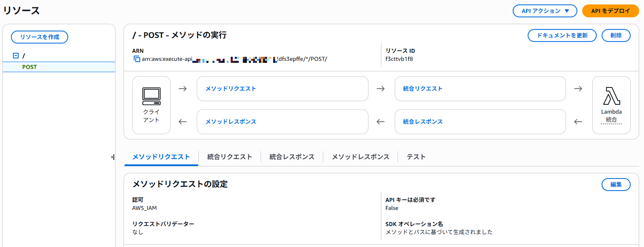Image resolution: width=644 pixels, height=247 pixels.
Task: Click the メソッドとパスに基づいて生成されました text
Action: click(439, 232)
